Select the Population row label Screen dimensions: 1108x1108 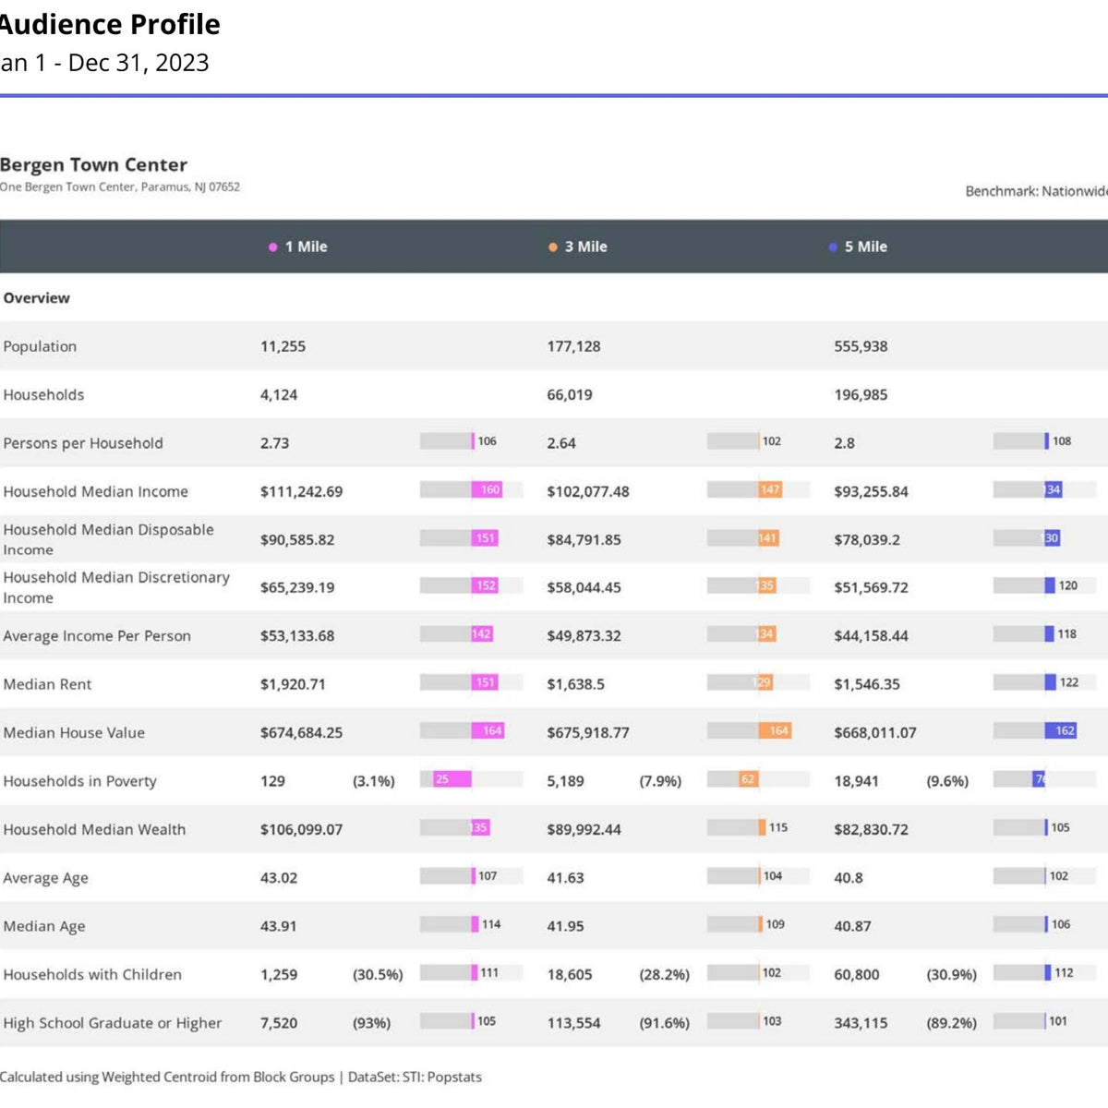tap(40, 346)
